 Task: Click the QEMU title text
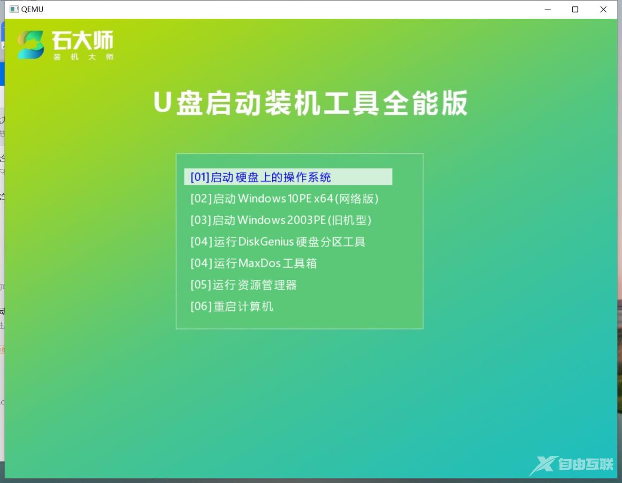tap(32, 9)
